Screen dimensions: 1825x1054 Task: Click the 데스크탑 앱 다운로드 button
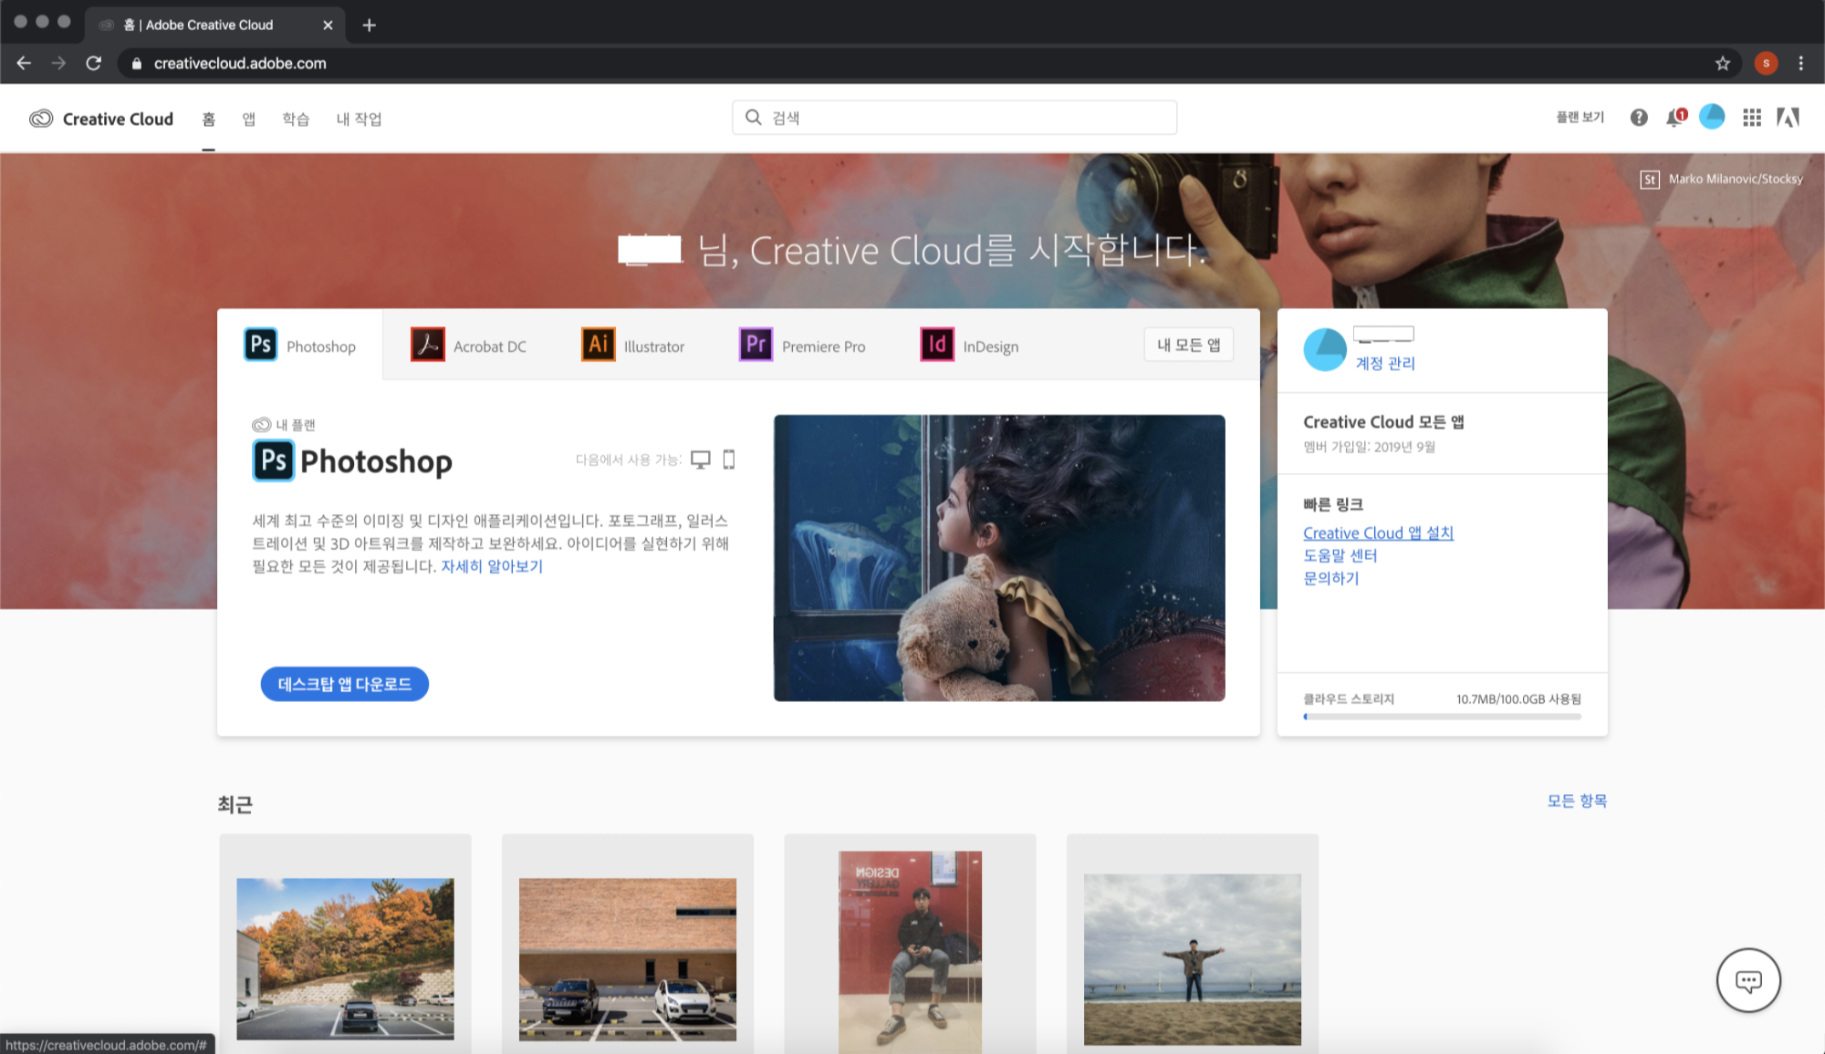tap(345, 684)
